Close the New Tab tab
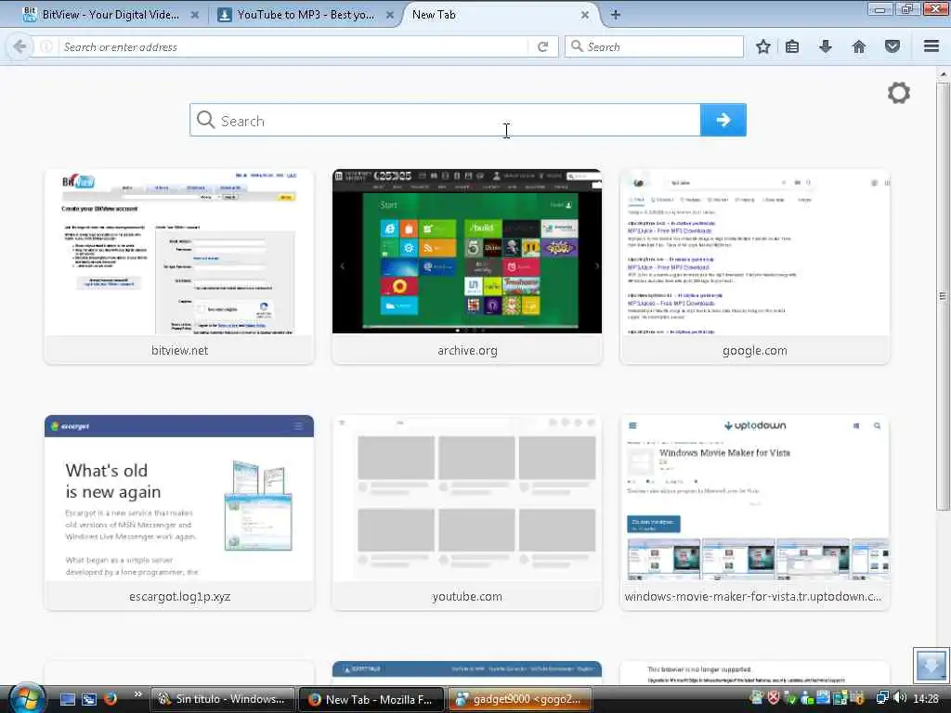Image resolution: width=951 pixels, height=713 pixels. [585, 15]
